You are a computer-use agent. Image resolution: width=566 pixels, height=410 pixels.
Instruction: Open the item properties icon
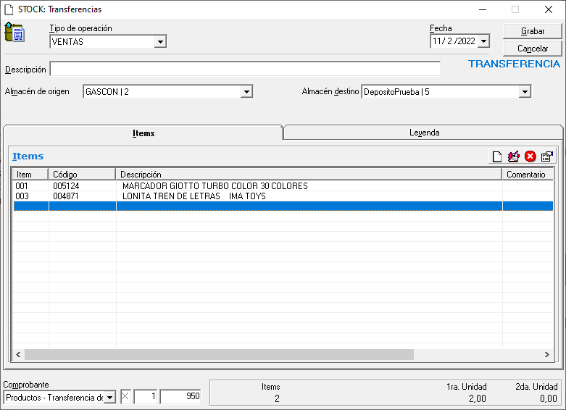(x=547, y=156)
